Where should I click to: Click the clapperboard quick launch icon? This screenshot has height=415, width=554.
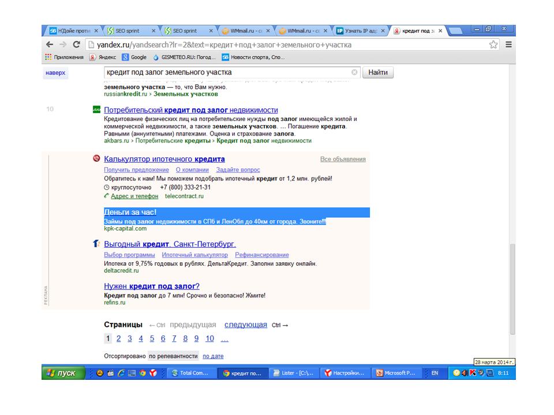pos(111,373)
